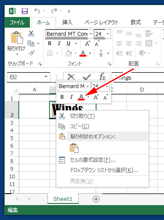Increase font size in mini toolbar
The width and height of the screenshot is (164, 220).
pos(96,97)
